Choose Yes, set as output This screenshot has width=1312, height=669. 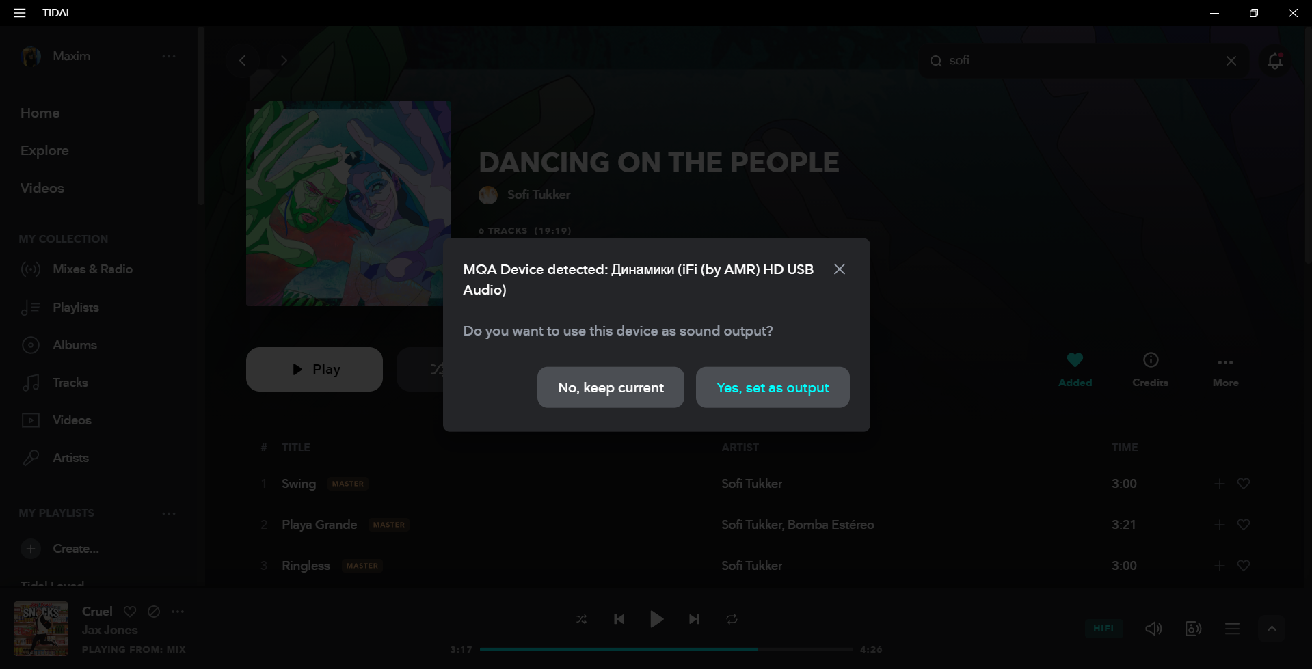pos(773,387)
